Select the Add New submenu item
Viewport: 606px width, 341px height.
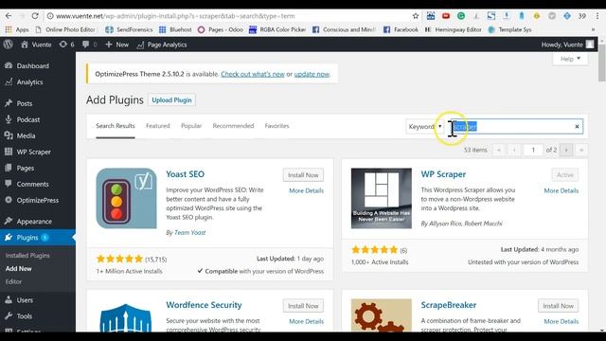[19, 269]
